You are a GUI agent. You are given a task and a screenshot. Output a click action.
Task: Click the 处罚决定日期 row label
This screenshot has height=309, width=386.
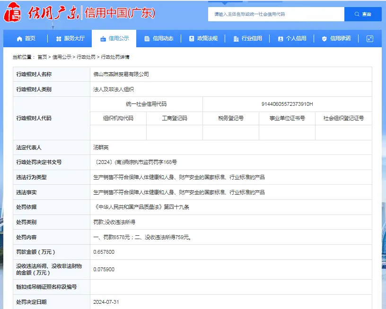[x=31, y=302]
